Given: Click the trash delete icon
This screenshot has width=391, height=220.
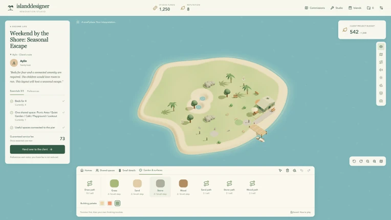Looking at the screenshot, I should (x=287, y=170).
